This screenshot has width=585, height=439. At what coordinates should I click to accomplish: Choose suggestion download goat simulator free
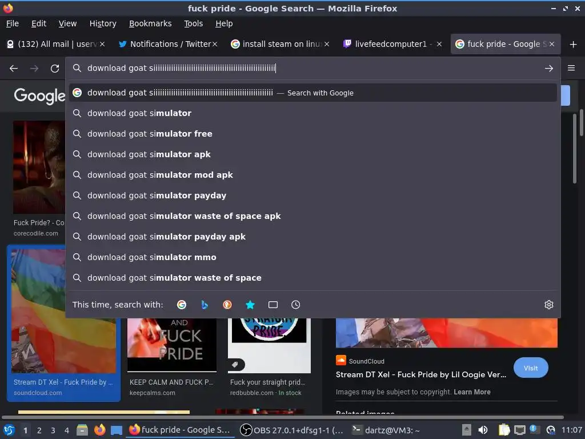click(x=312, y=134)
